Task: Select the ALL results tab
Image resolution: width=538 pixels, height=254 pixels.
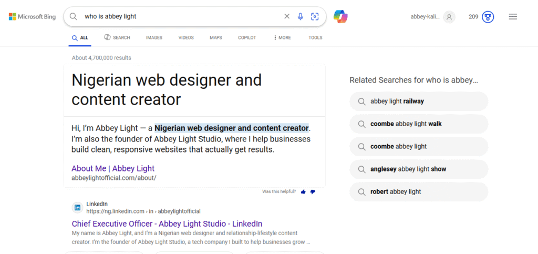Action: pos(80,38)
